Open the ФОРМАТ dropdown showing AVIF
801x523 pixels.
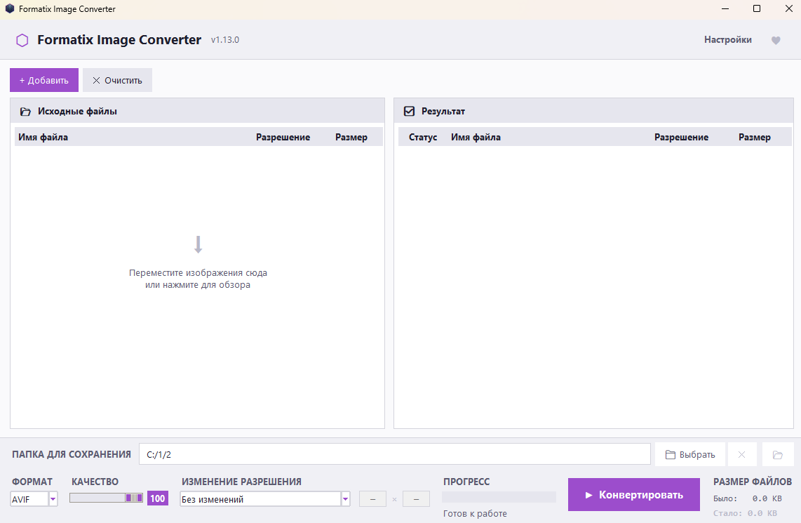(34, 499)
